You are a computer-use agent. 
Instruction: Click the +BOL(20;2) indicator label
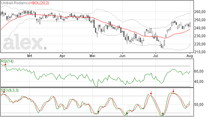tap(40, 3)
